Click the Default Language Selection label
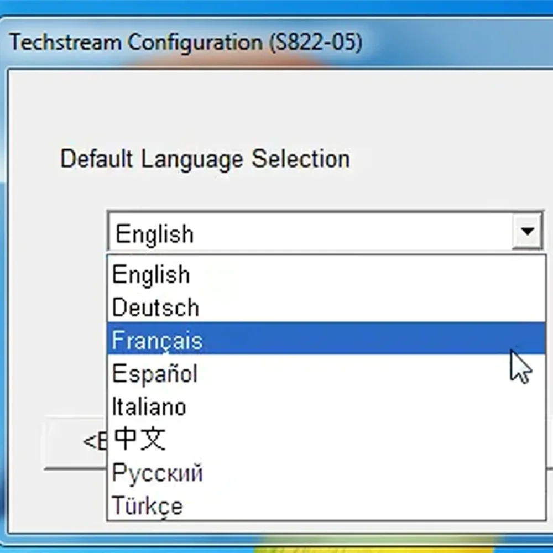The height and width of the screenshot is (553, 553). (205, 159)
